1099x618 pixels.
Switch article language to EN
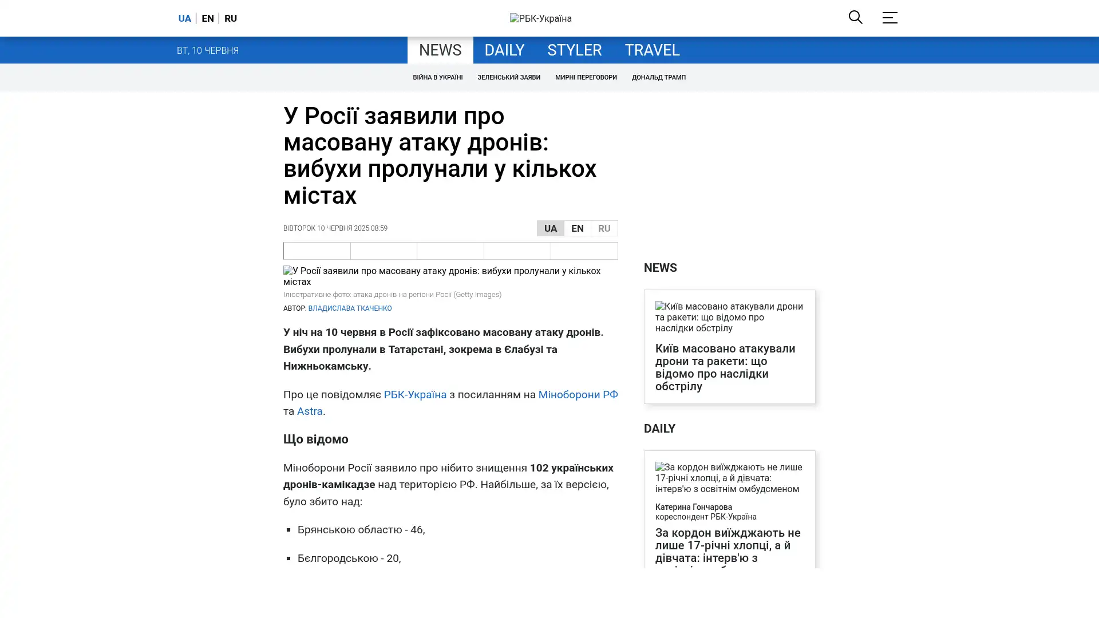(x=577, y=228)
